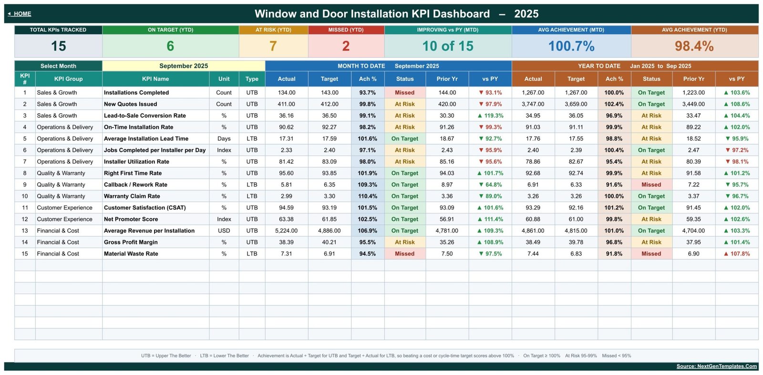Select 'Callback / Rework Rate' cell
Image resolution: width=763 pixels, height=375 pixels.
point(155,185)
